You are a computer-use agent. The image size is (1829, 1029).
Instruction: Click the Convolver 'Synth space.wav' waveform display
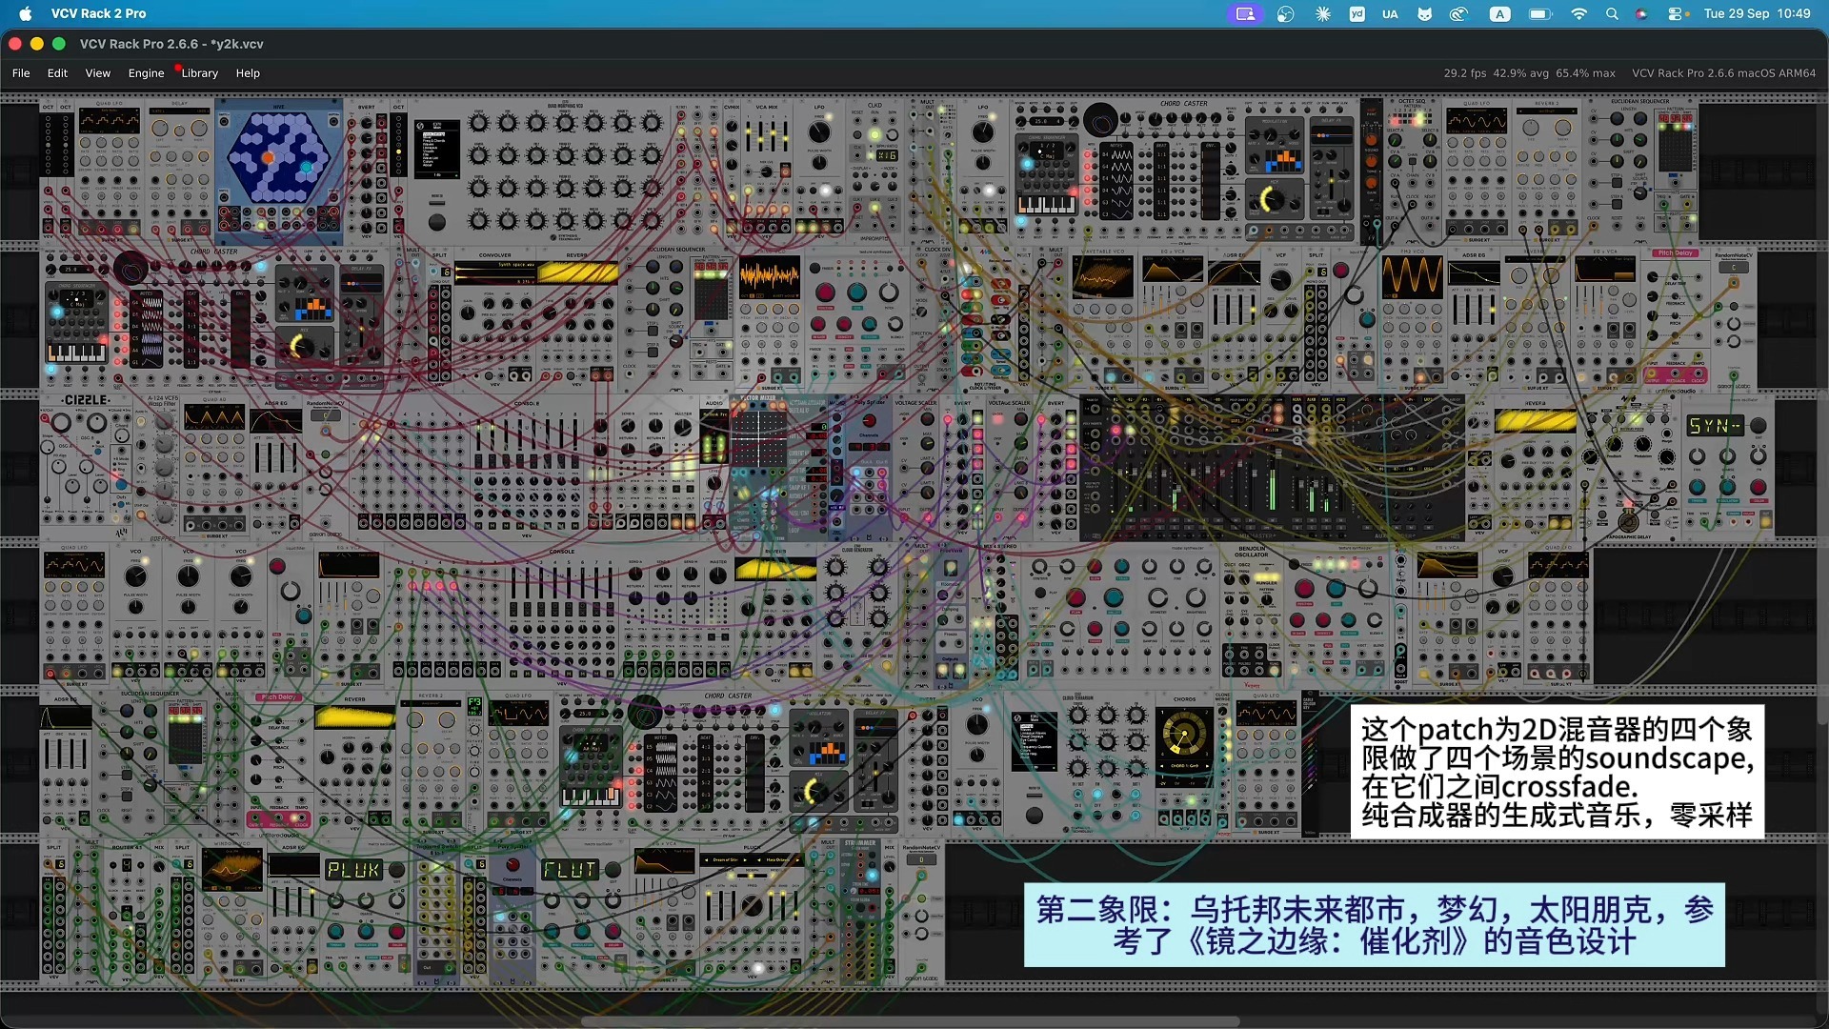tap(495, 273)
